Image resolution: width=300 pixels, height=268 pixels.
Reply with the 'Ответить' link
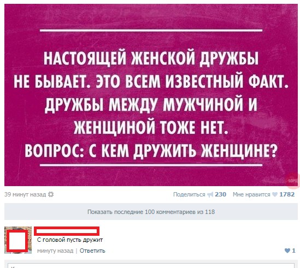click(x=92, y=251)
